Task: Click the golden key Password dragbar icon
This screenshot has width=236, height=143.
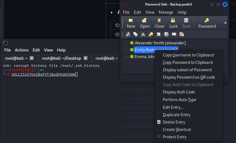Action: pyautogui.click(x=151, y=34)
